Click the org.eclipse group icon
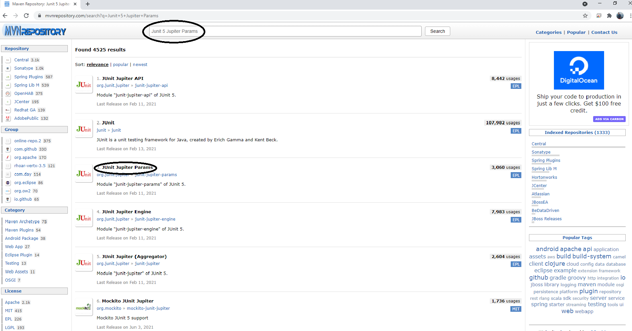The image size is (632, 331). (x=8, y=183)
